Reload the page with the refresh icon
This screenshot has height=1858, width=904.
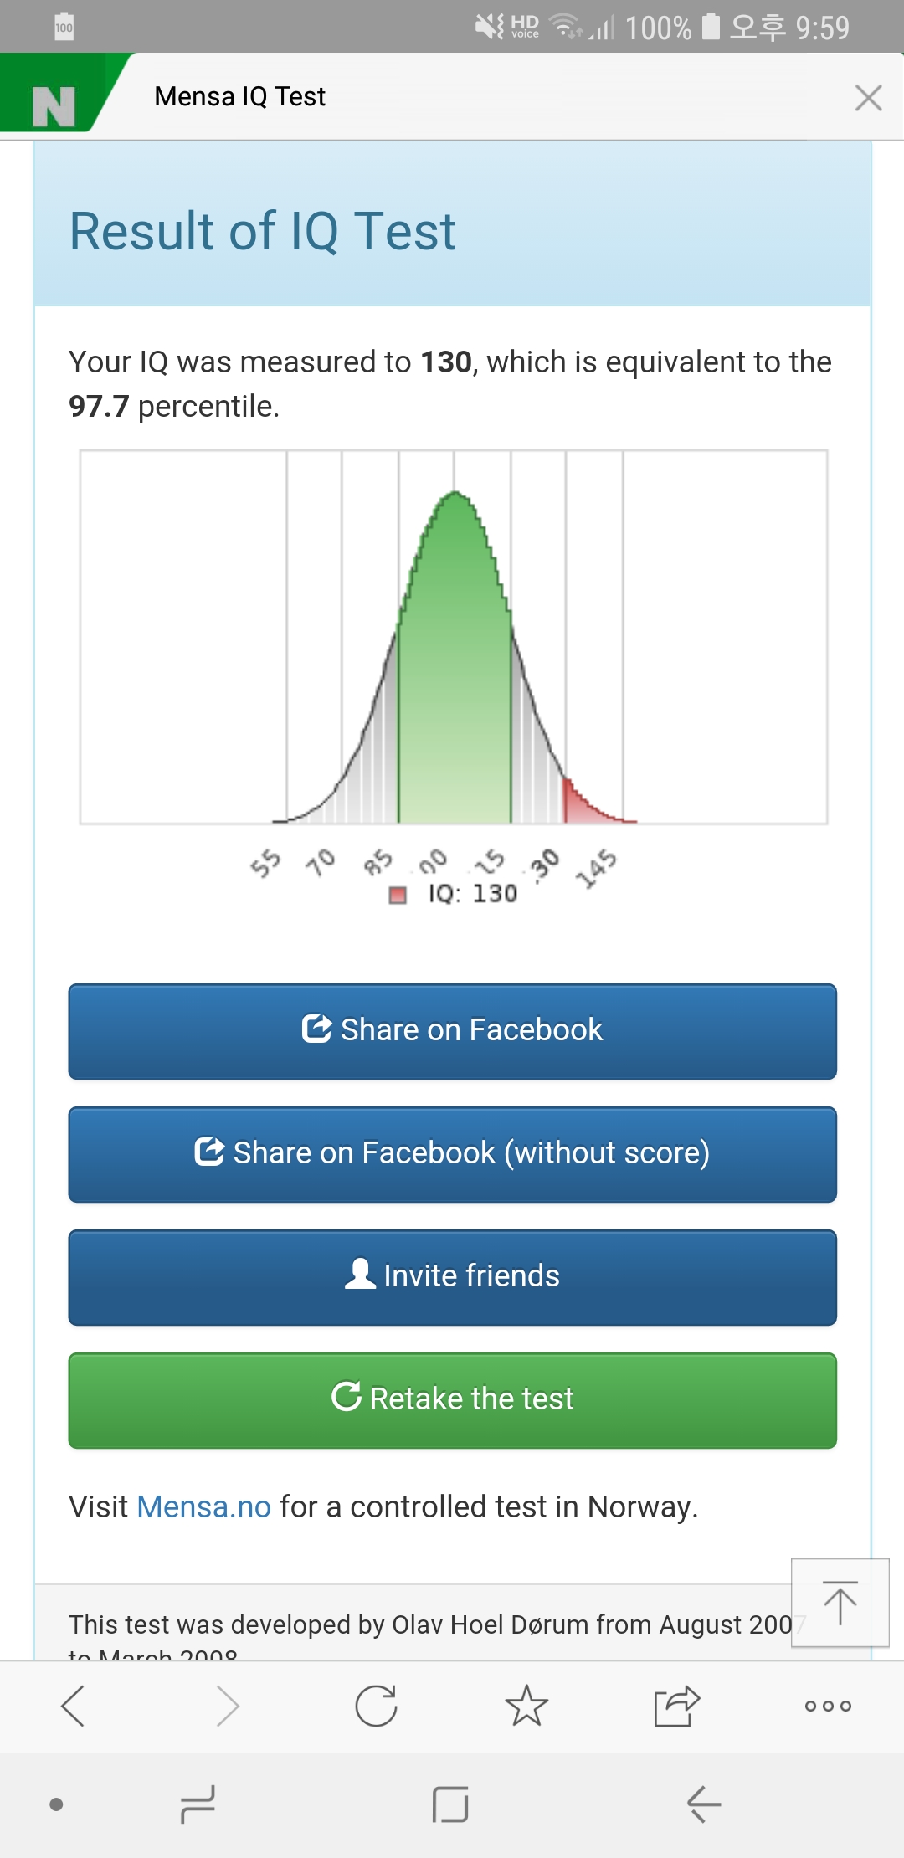[376, 1706]
